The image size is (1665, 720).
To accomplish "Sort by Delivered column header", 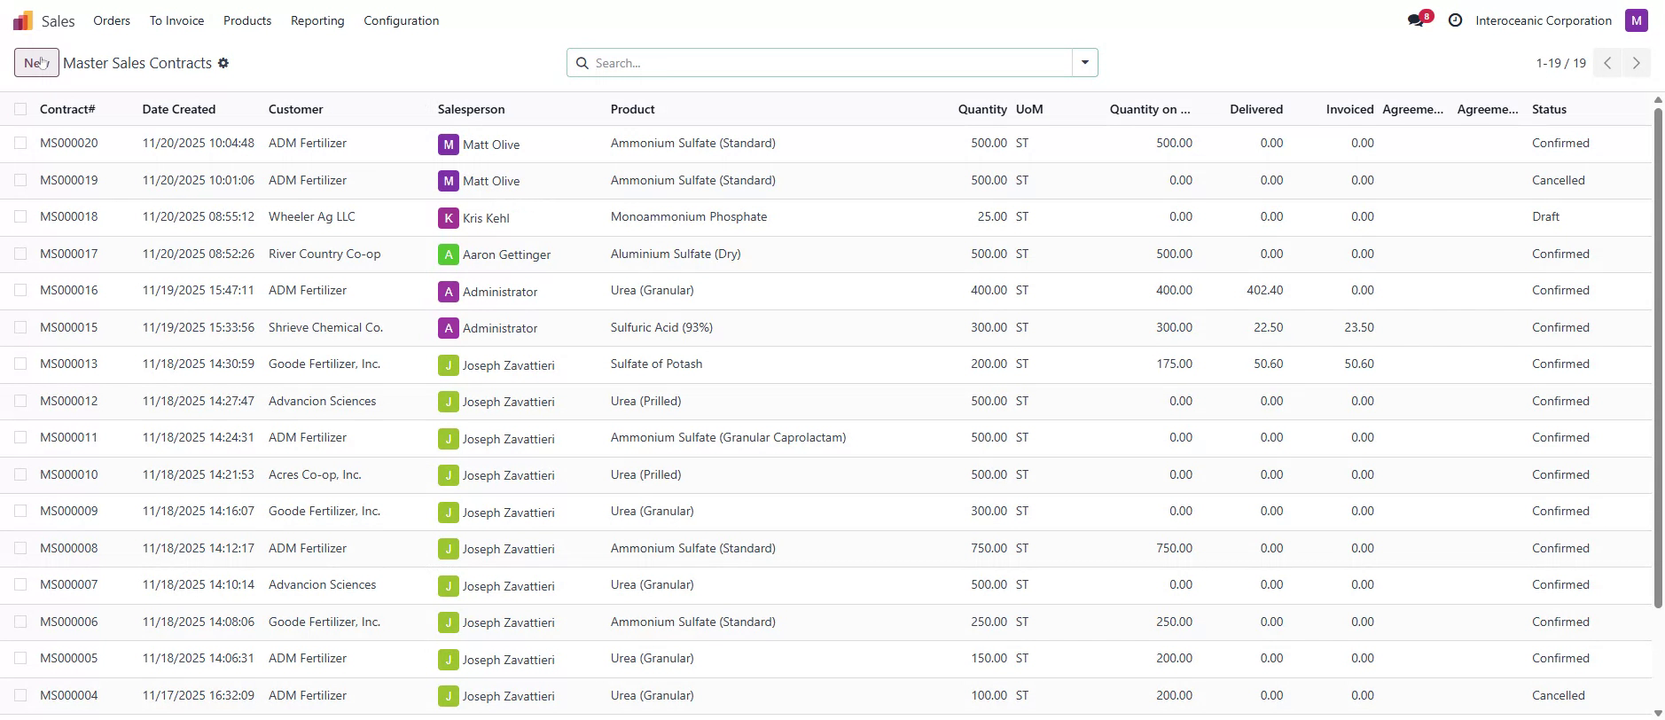I will [1256, 109].
